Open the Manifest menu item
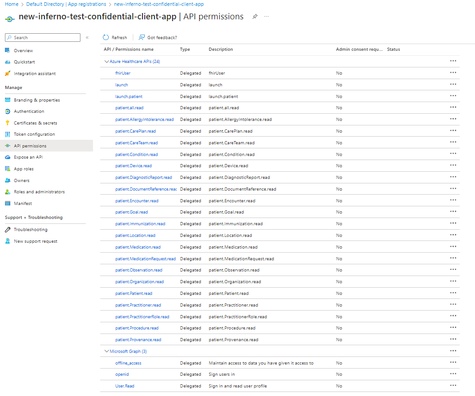 pos(23,204)
